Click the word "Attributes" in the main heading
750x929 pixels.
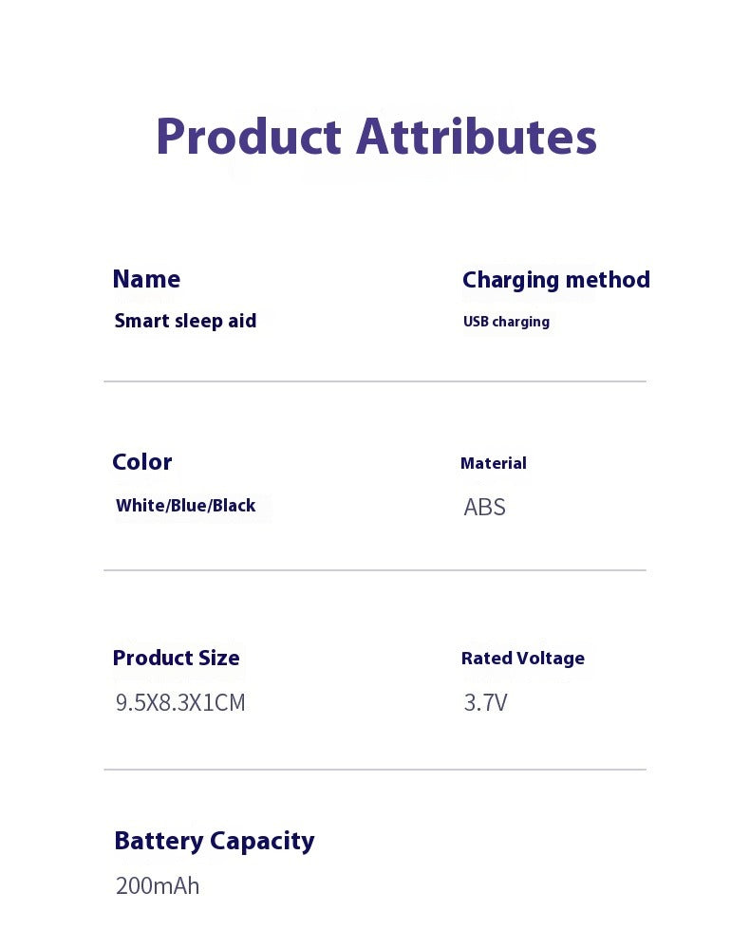[x=477, y=137]
